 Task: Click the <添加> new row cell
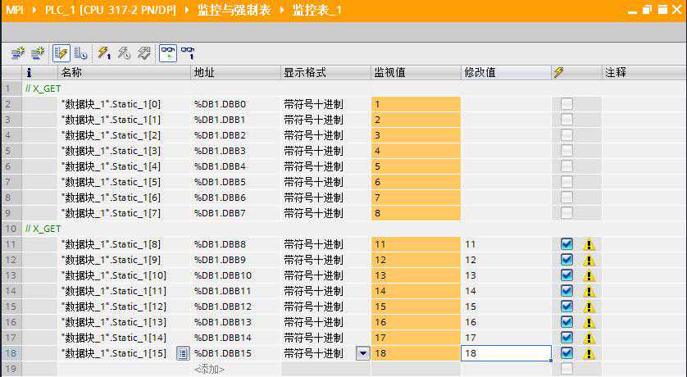point(209,369)
